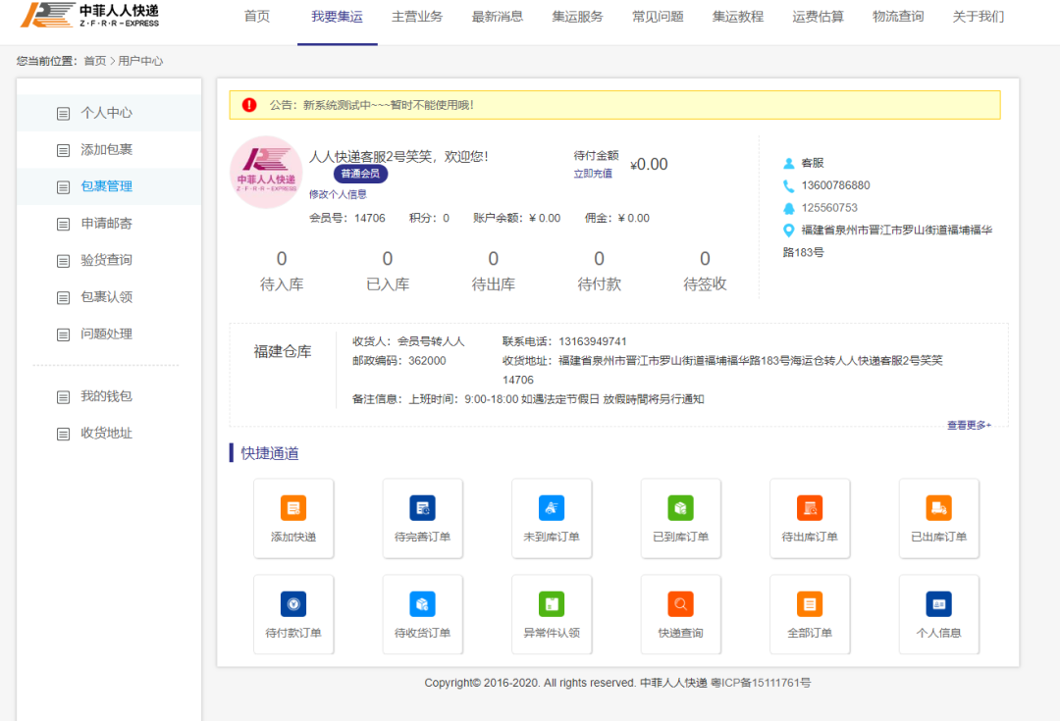Viewport: 1060px width, 721px height.
Task: Click the 修改个人信息 link
Action: tap(338, 194)
